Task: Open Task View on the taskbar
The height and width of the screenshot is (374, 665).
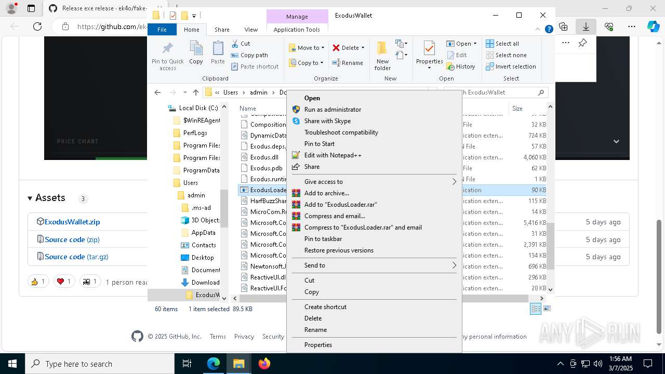Action: tap(187, 364)
